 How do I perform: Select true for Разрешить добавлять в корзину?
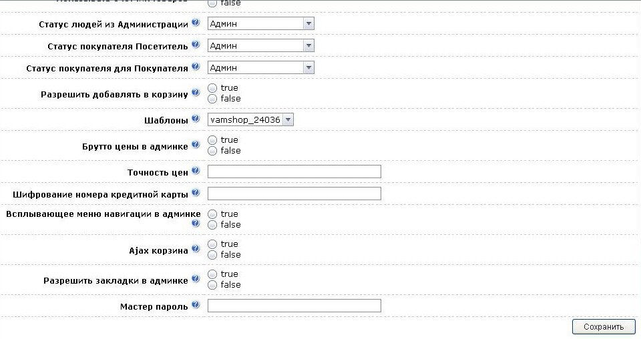click(x=212, y=88)
